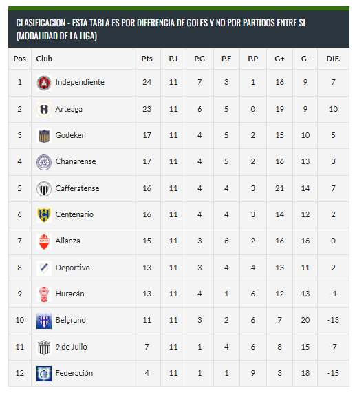
Task: Select the DIF. column header
Action: coord(333,59)
